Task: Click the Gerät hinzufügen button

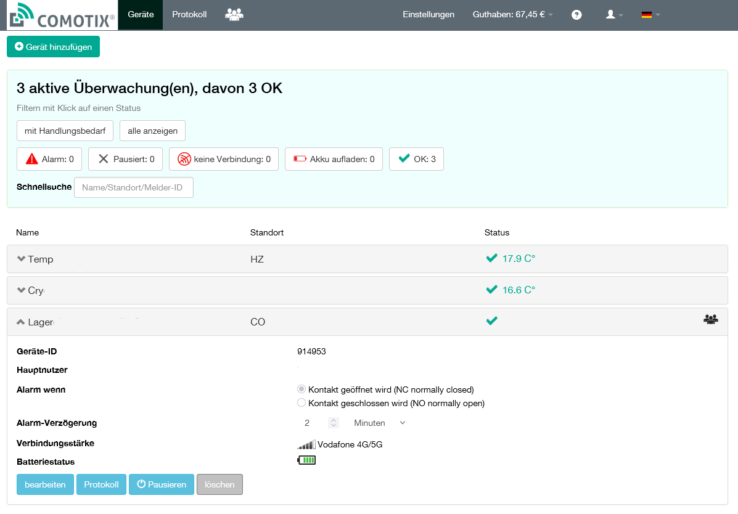Action: coord(53,47)
